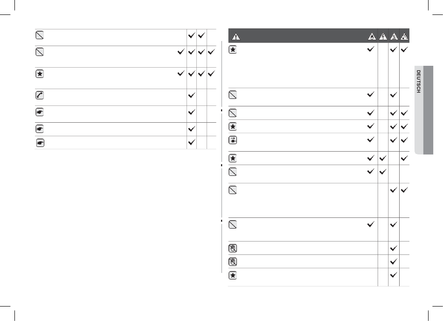Click the checkmark in the bottommost pointing-hand row
Image resolution: width=443 pixels, height=321 pixels.
coord(192,142)
